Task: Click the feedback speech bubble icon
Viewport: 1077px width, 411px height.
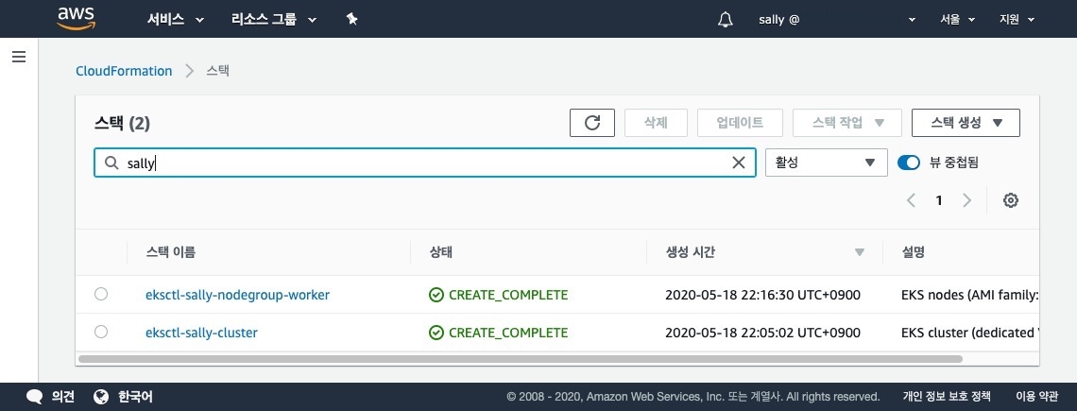Action: coord(35,397)
